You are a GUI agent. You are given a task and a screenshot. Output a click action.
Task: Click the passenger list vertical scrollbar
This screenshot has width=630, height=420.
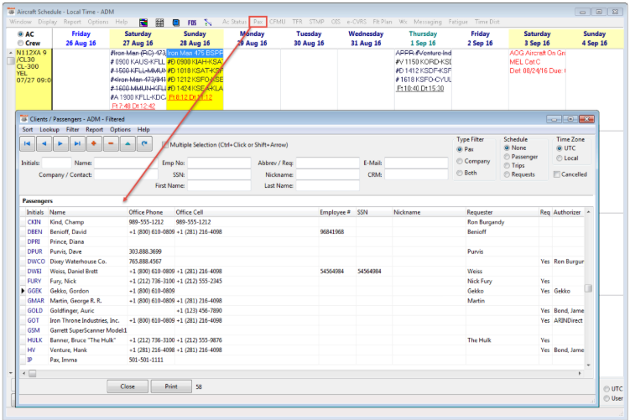(x=589, y=288)
